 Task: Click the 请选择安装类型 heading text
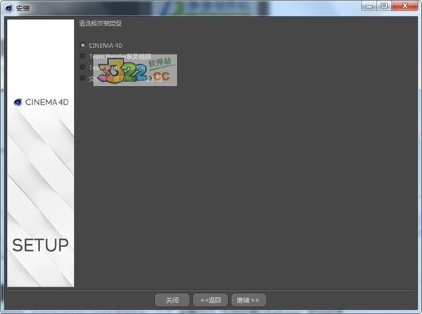(101, 23)
